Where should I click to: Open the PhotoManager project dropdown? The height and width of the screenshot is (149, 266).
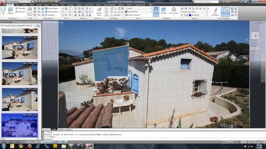17,26
